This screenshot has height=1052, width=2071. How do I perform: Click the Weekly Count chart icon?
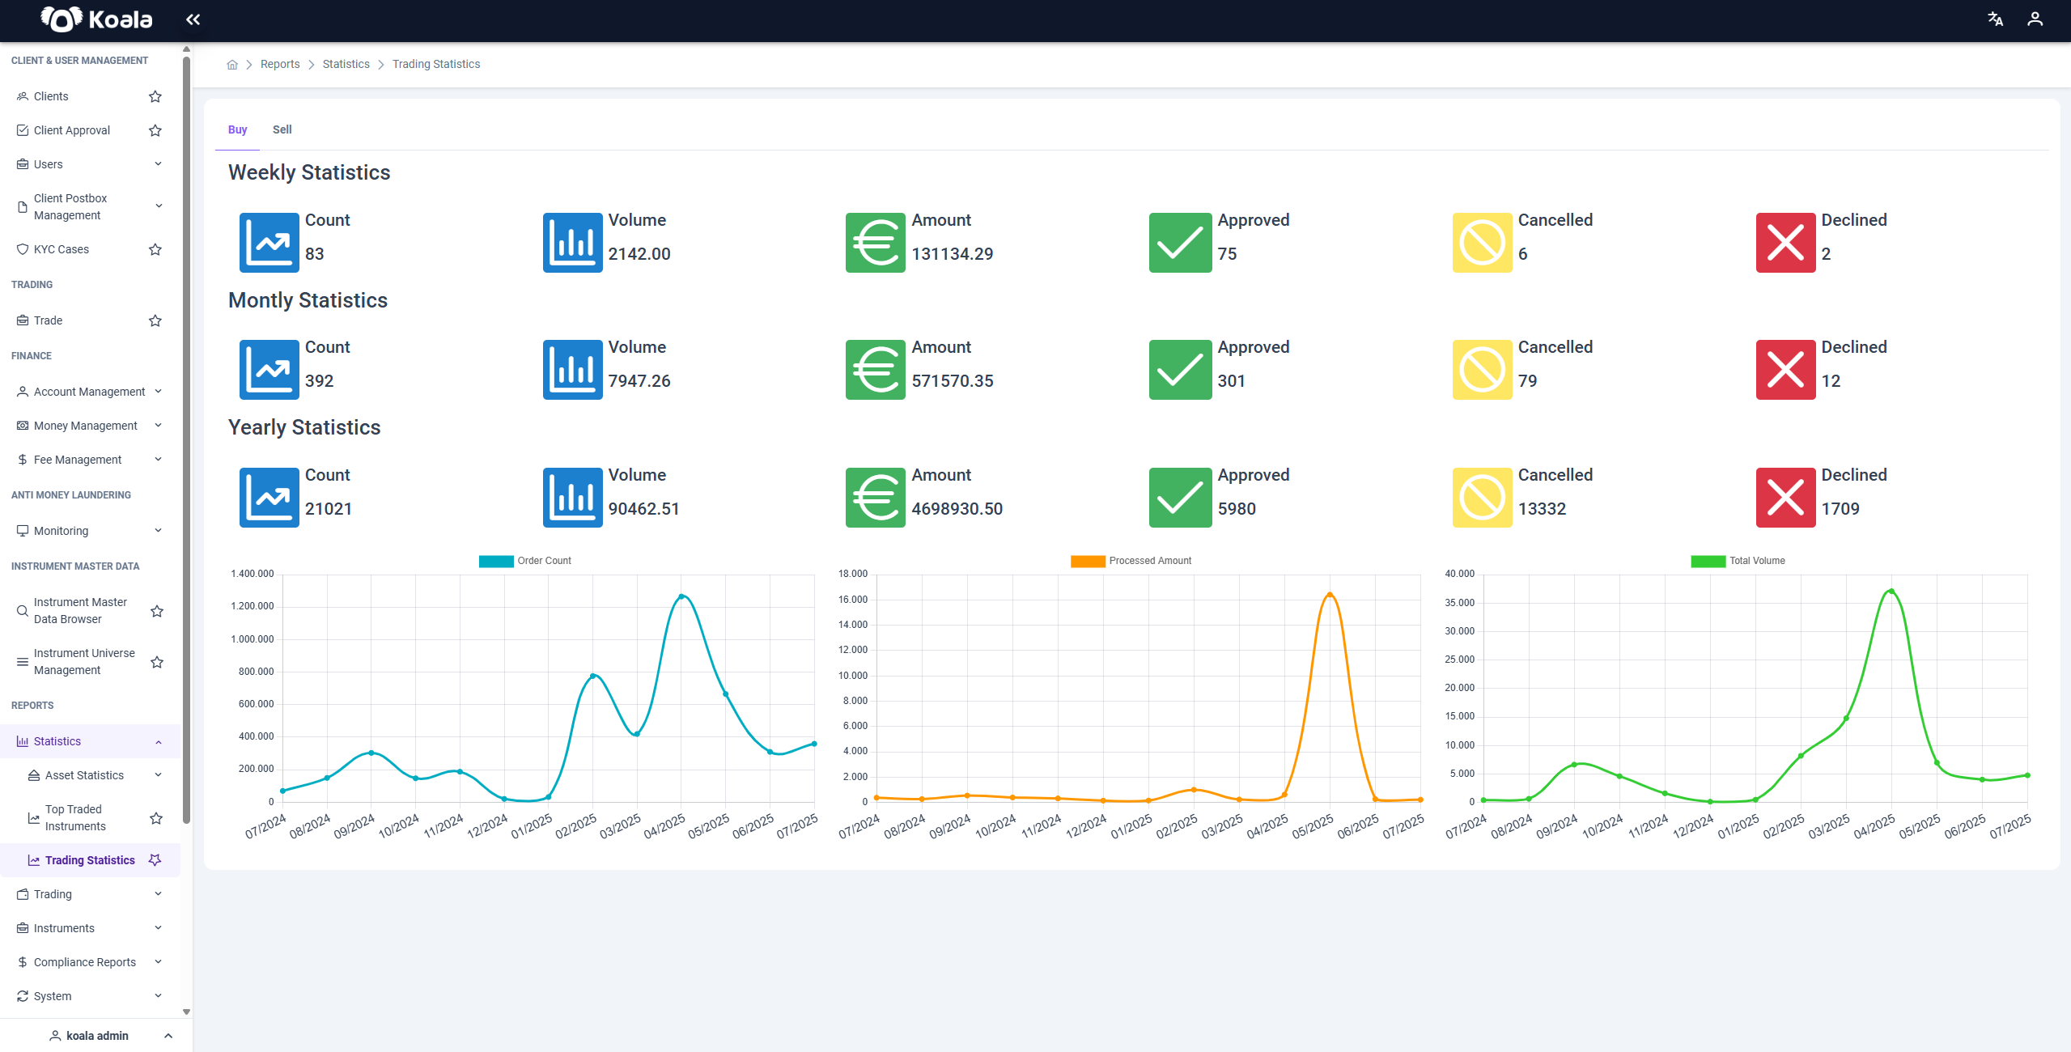coord(269,243)
